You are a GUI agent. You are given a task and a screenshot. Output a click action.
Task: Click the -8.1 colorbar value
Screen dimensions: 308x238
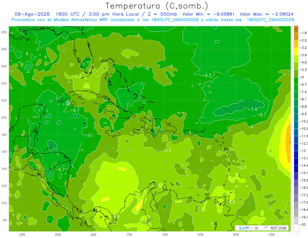pyautogui.click(x=303, y=99)
